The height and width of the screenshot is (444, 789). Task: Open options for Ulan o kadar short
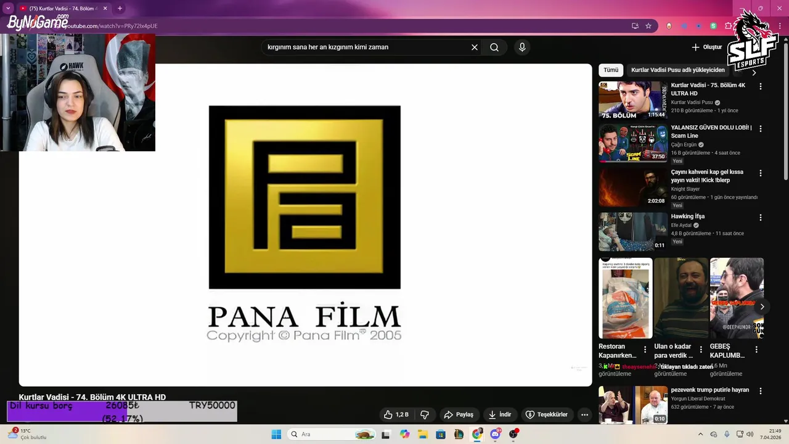(x=701, y=350)
